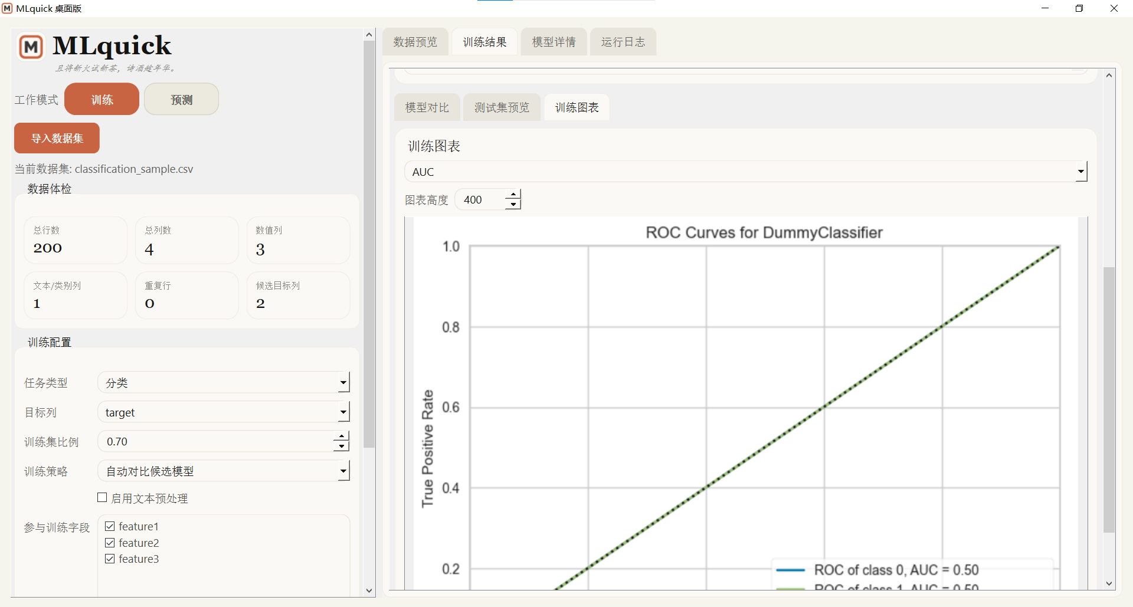1133x607 pixels.
Task: Click the 训练图表 section heading
Action: tap(434, 146)
